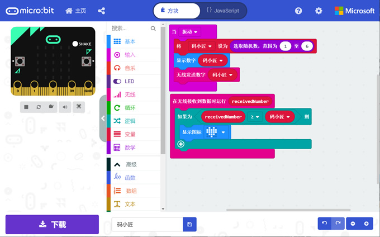
Task: Click the Microsoft logo
Action: tap(354, 11)
